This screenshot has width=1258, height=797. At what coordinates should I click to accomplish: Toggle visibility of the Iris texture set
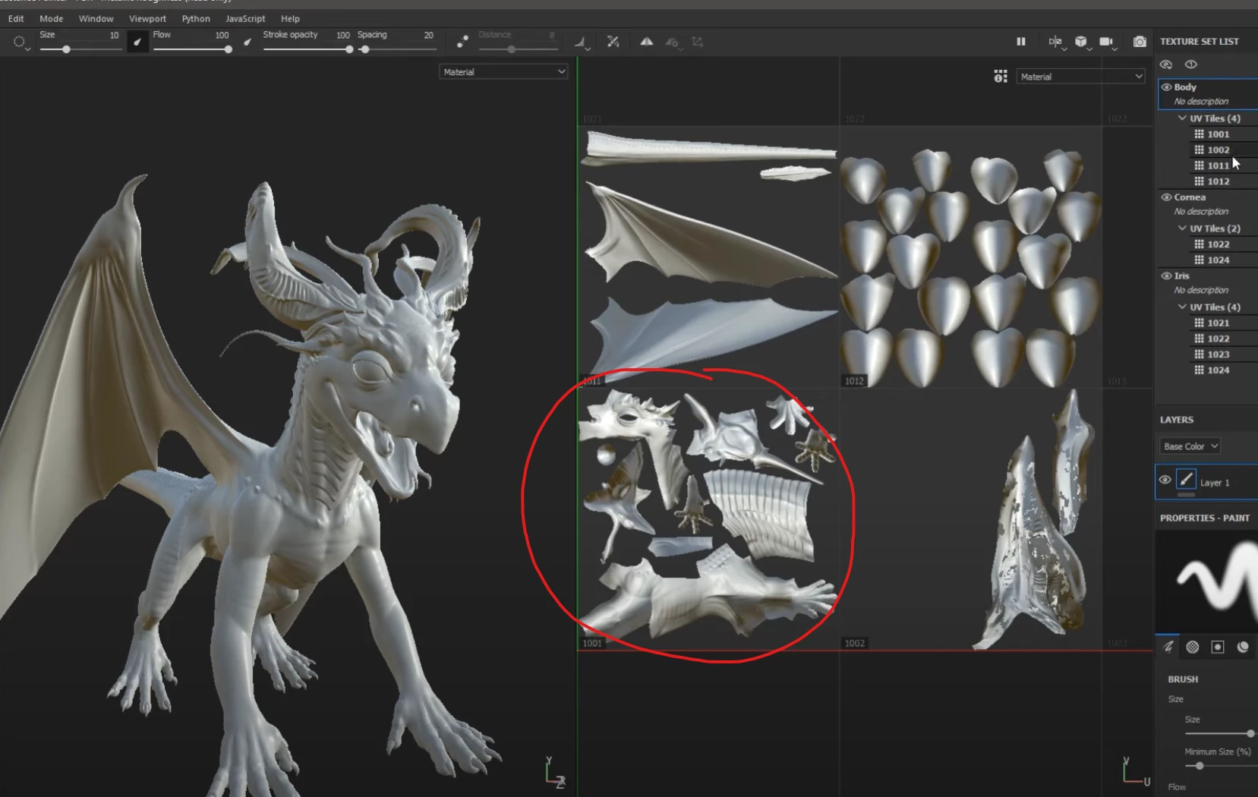(x=1166, y=276)
